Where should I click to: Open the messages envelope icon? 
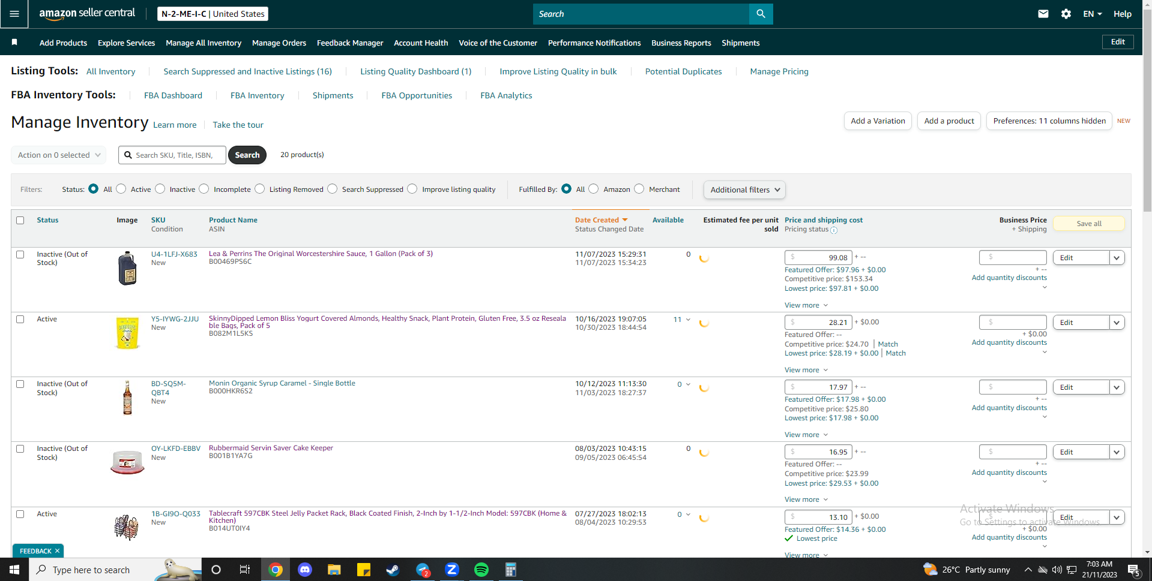point(1043,14)
